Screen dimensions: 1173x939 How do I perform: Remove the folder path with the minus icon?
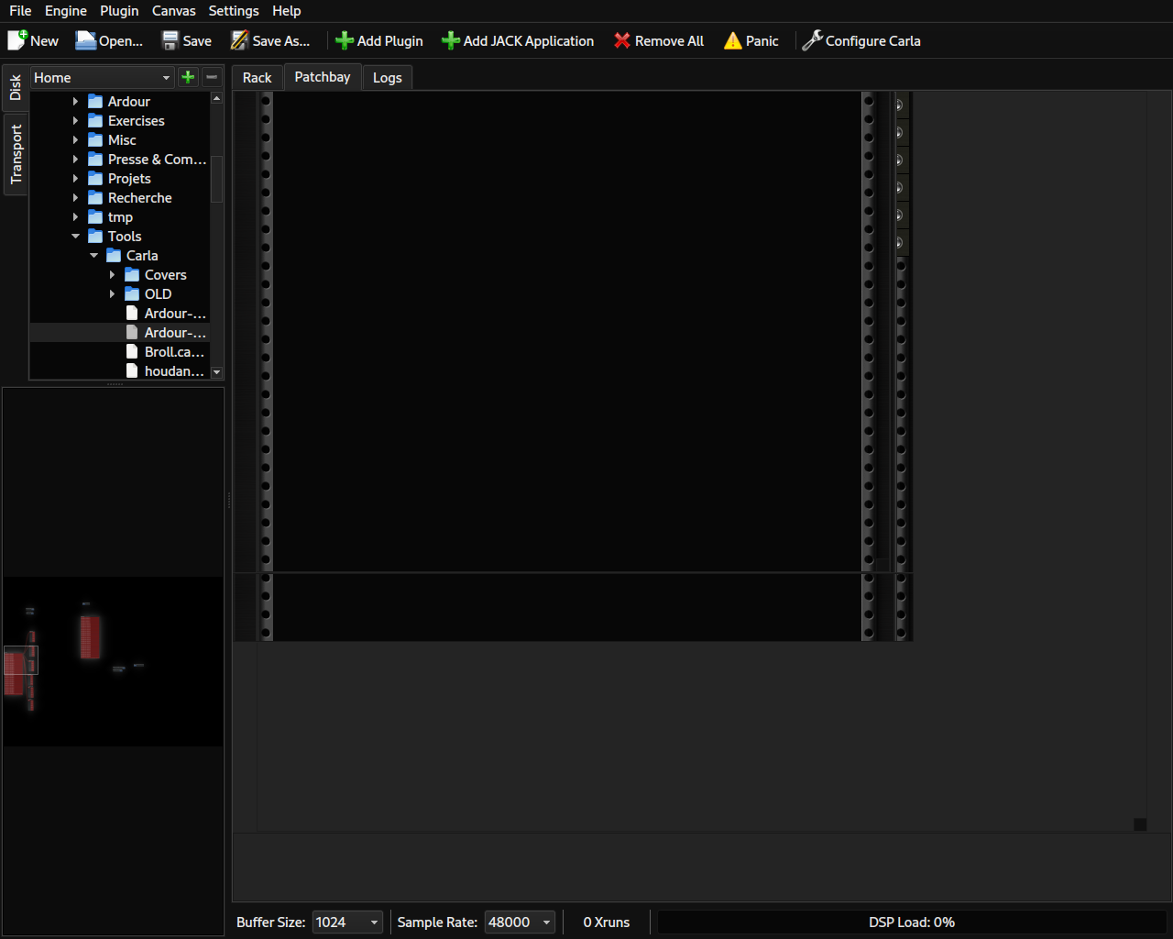[x=211, y=77]
